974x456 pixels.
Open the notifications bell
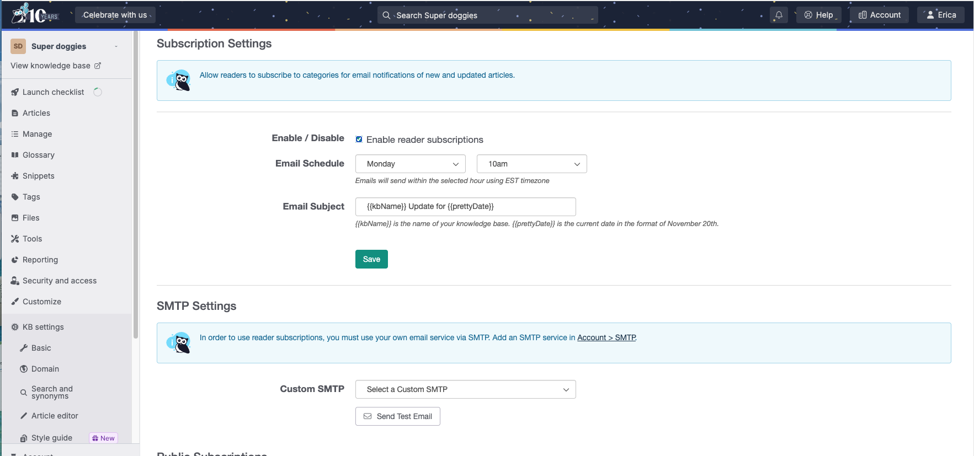(x=779, y=15)
